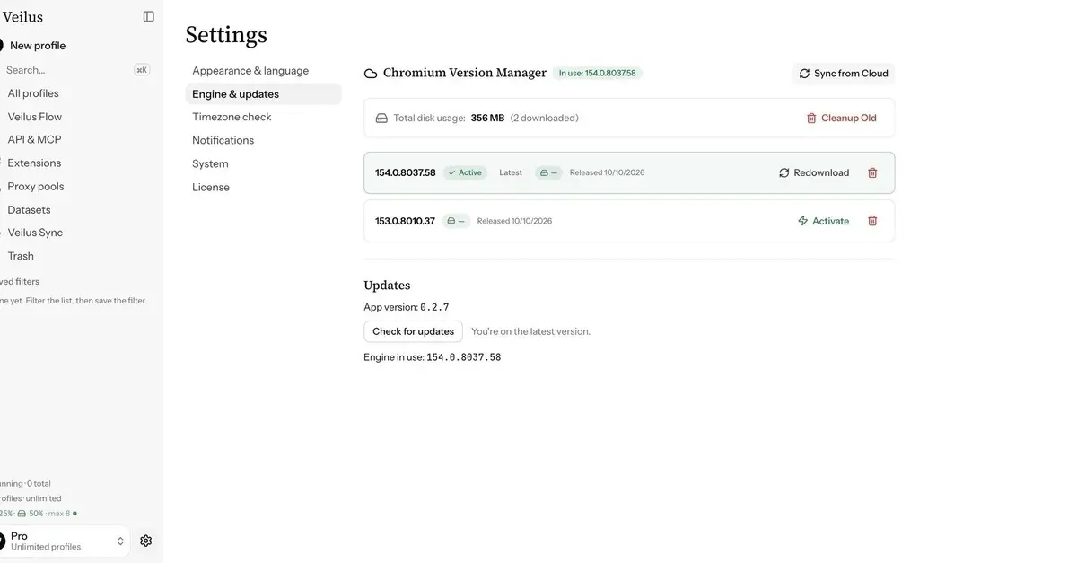
Task: Focus the Search field in the sidebar
Action: tap(76, 70)
